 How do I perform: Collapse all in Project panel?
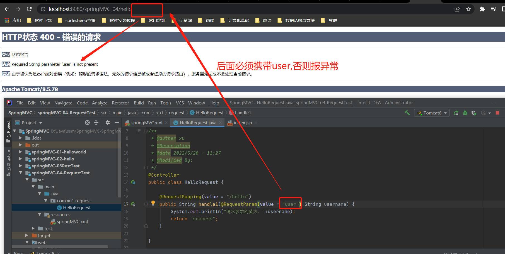point(96,123)
